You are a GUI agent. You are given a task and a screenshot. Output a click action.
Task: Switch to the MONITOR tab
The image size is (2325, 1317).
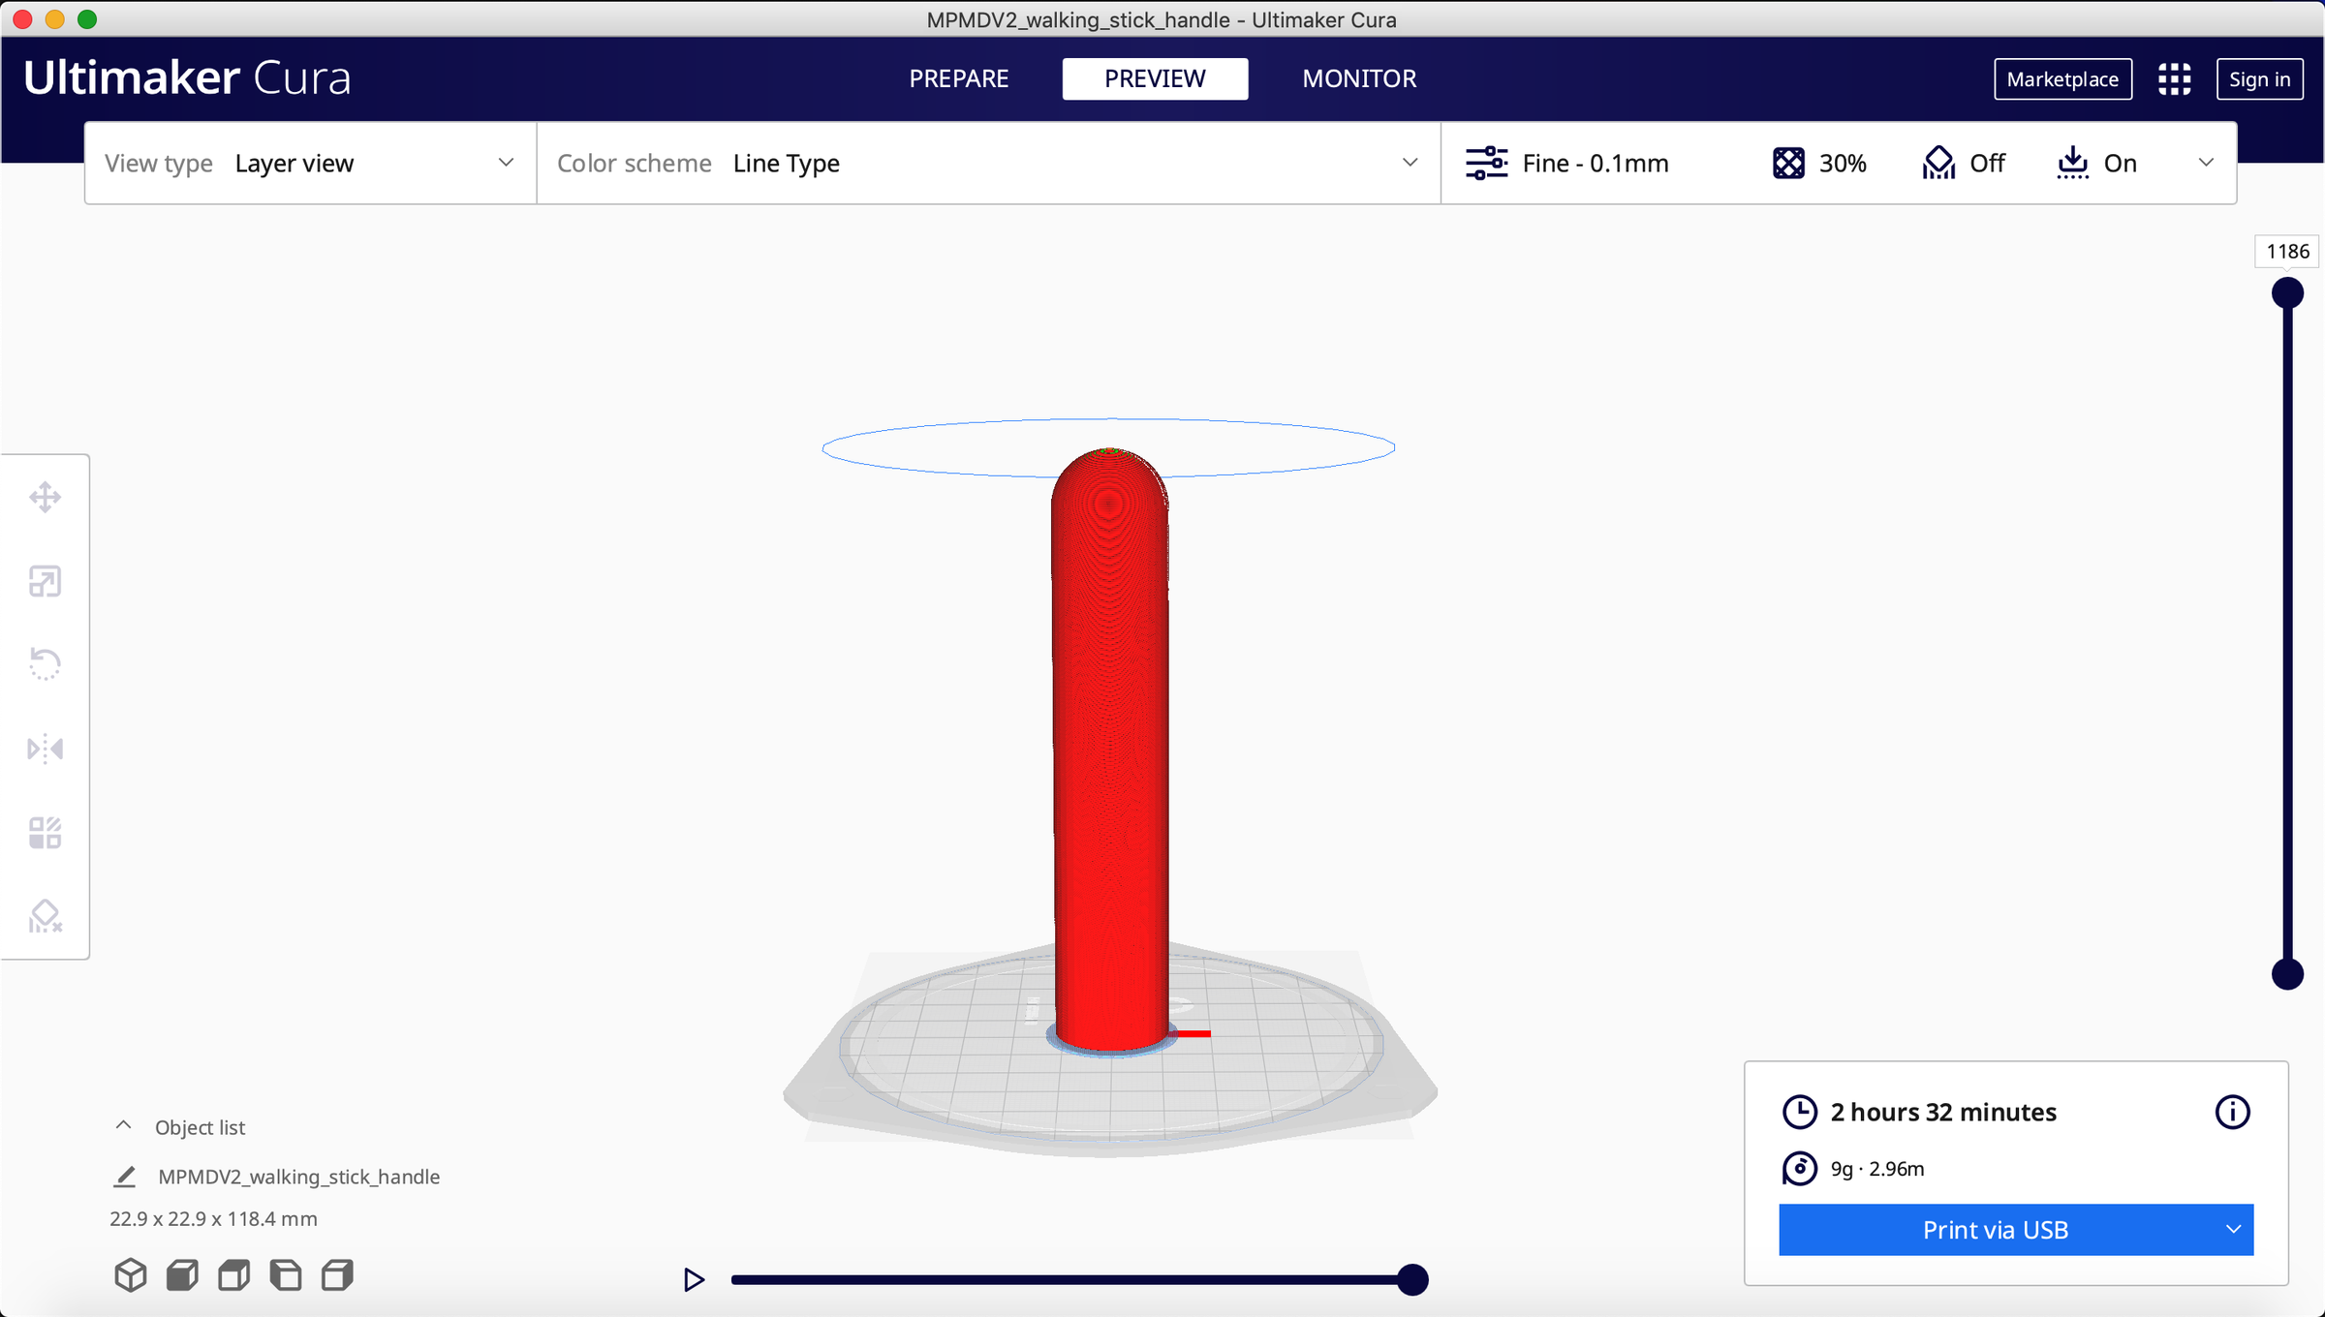coord(1359,78)
